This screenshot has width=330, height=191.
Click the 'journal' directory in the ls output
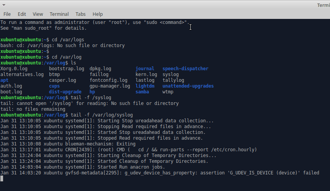click(145, 69)
